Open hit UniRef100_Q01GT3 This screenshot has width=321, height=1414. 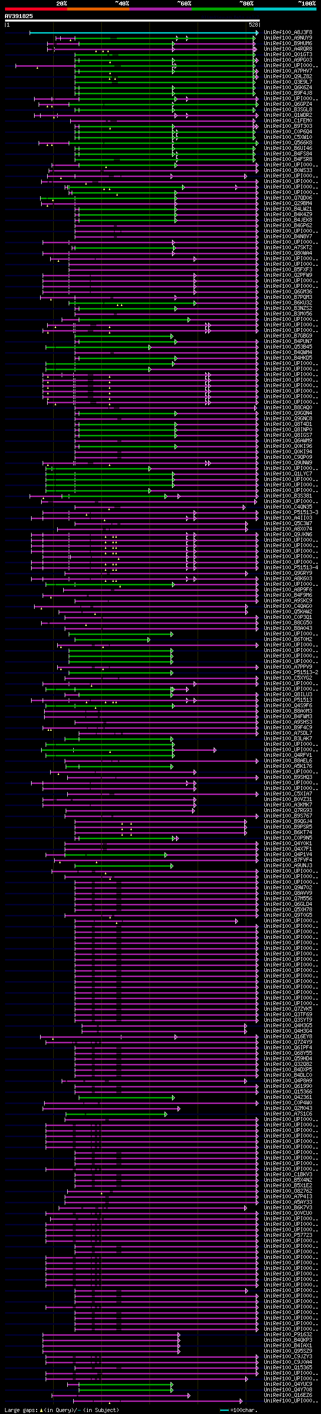288,54
